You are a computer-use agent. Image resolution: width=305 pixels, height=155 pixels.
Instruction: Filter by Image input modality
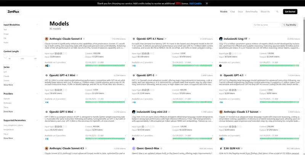pos(6,34)
